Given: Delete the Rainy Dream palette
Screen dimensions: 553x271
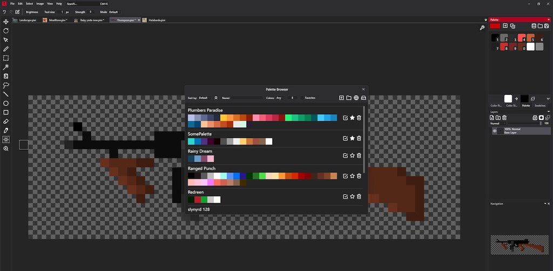Looking at the screenshot, I should point(359,156).
